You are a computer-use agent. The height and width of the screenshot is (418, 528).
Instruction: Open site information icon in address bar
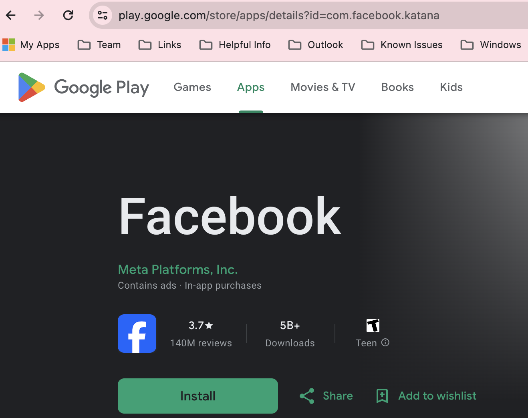[x=103, y=16]
